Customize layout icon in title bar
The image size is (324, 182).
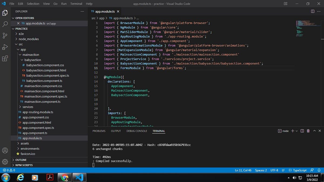pyautogui.click(x=286, y=4)
